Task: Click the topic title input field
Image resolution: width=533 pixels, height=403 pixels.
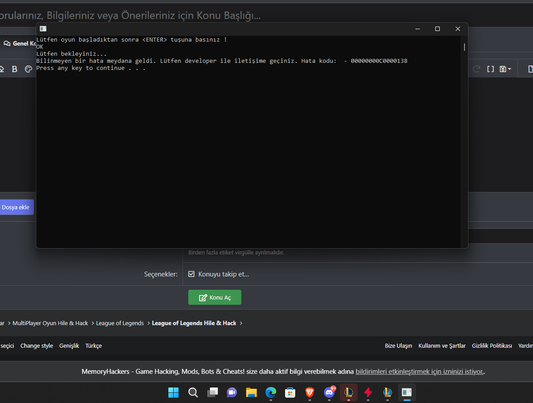Action: [x=266, y=16]
